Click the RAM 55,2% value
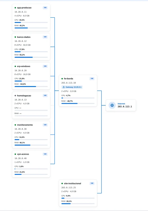This screenshot has height=211, width=148. pos(22,55)
